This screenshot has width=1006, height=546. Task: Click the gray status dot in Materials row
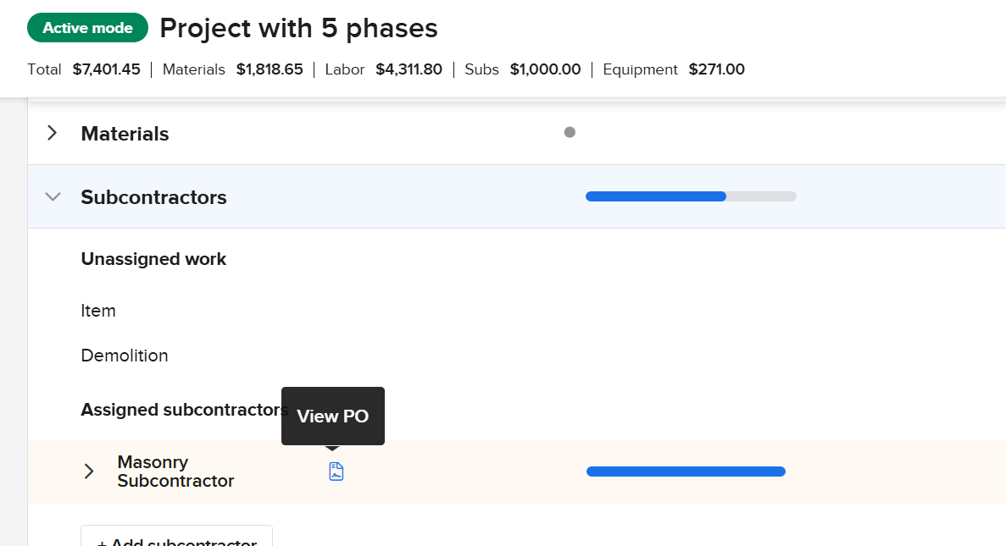(570, 132)
